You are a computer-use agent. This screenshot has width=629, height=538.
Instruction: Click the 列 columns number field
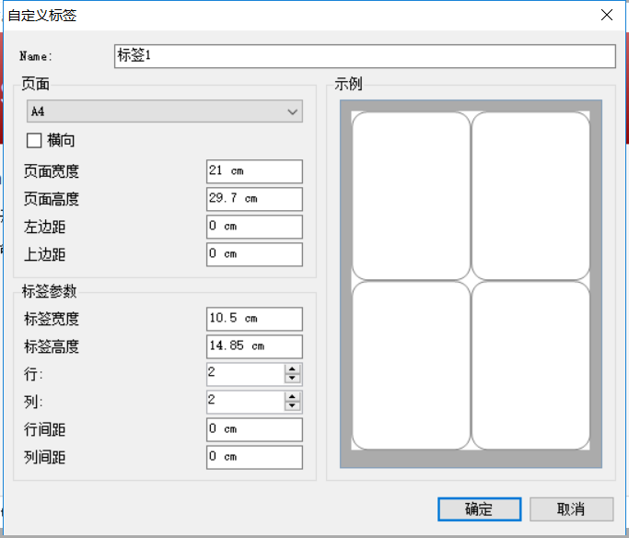[x=246, y=402]
